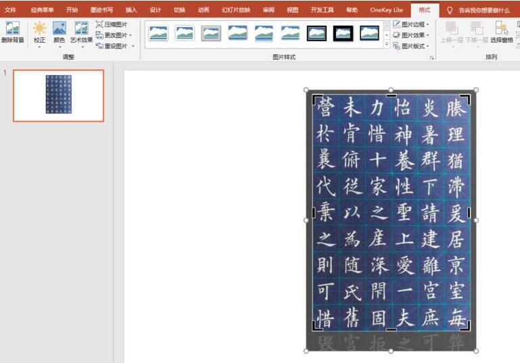Expand the Reset Picture dropdown arrow

point(133,46)
